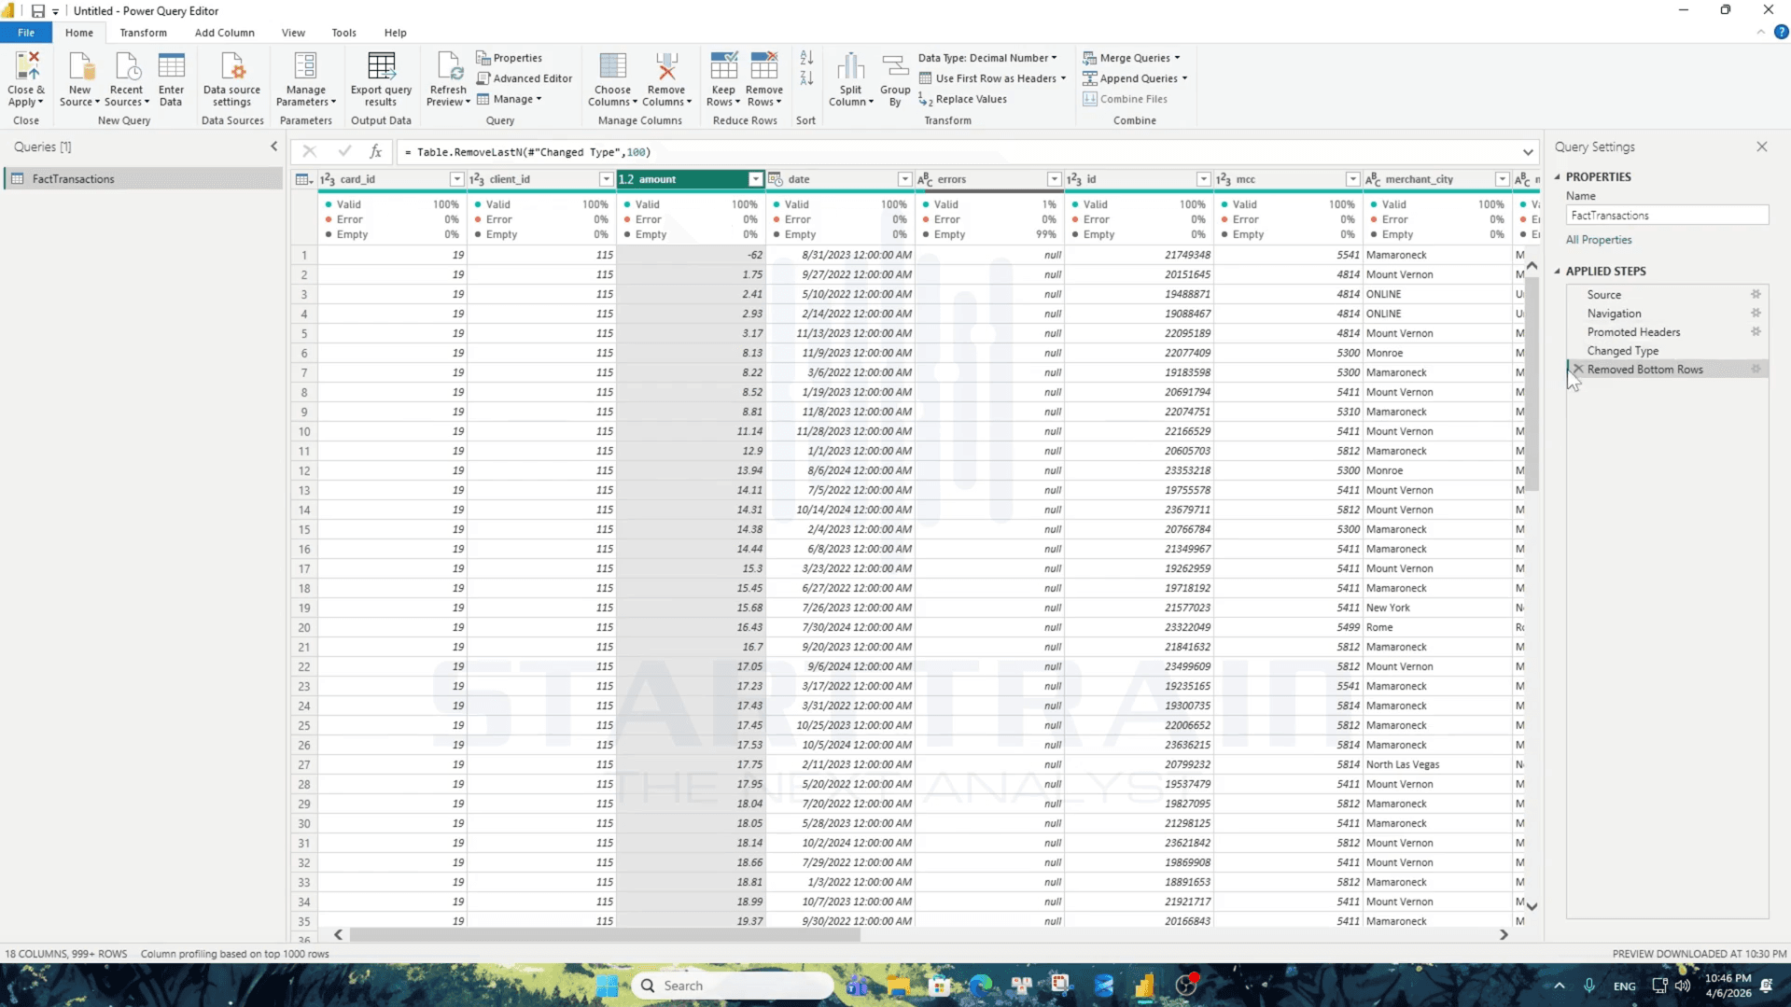1791x1007 pixels.
Task: Open the New Source icon
Action: 80,66
